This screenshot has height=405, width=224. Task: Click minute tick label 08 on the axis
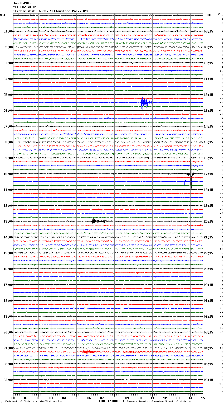(x=114, y=398)
